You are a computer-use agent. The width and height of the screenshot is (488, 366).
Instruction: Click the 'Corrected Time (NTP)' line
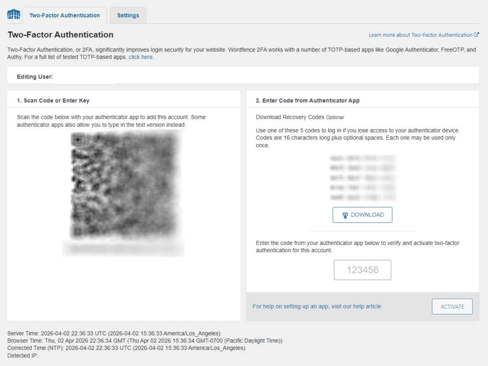(126, 348)
